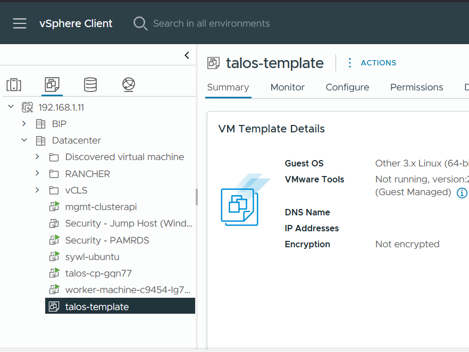Collapse the 192.168.1.11 vCenter node
This screenshot has width=469, height=352.
point(11,106)
